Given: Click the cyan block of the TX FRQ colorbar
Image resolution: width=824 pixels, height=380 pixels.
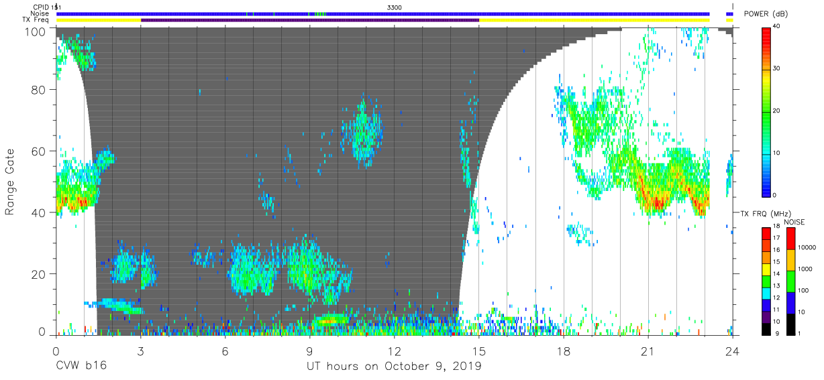Looking at the screenshot, I should tap(766, 293).
